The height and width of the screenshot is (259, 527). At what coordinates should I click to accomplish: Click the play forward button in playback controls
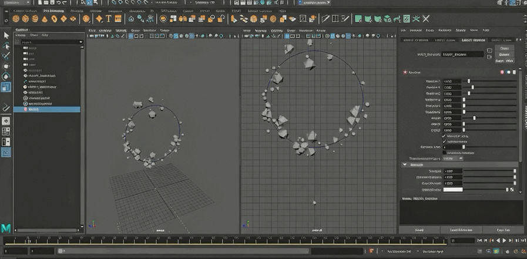tap(503, 241)
